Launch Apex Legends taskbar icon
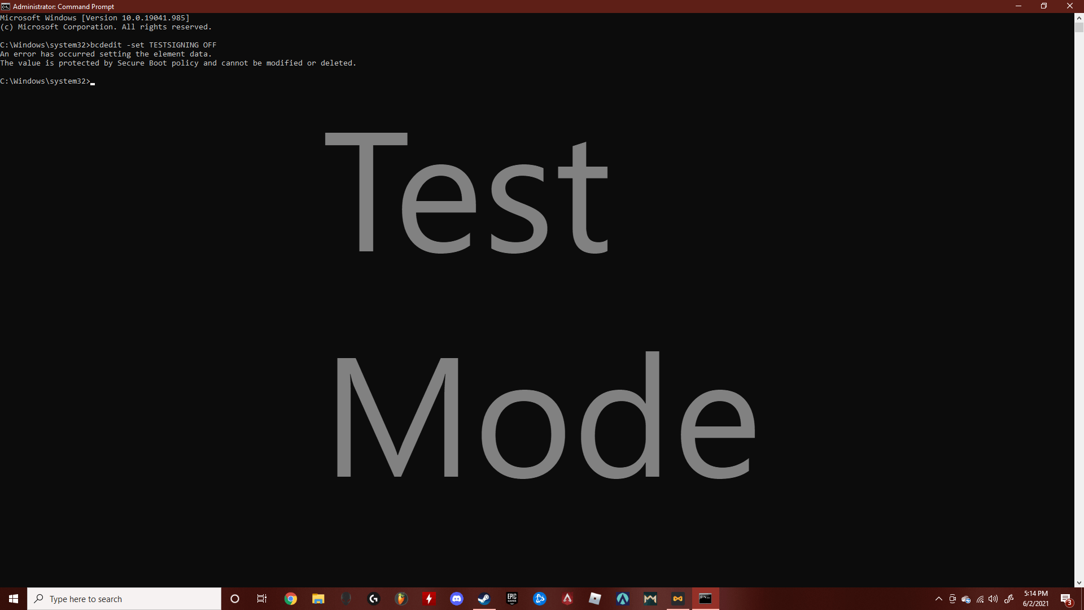The width and height of the screenshot is (1084, 610). [567, 599]
